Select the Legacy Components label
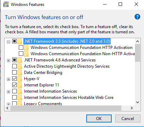Image resolution: width=144 pixels, height=127 pixels. 43,103
